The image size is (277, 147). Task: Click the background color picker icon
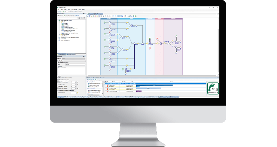click(78, 93)
